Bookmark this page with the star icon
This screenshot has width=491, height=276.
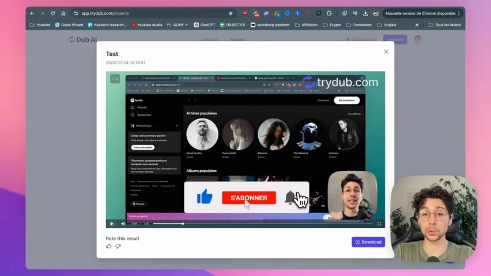(231, 13)
